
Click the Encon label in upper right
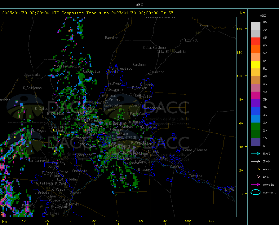coord(204,26)
